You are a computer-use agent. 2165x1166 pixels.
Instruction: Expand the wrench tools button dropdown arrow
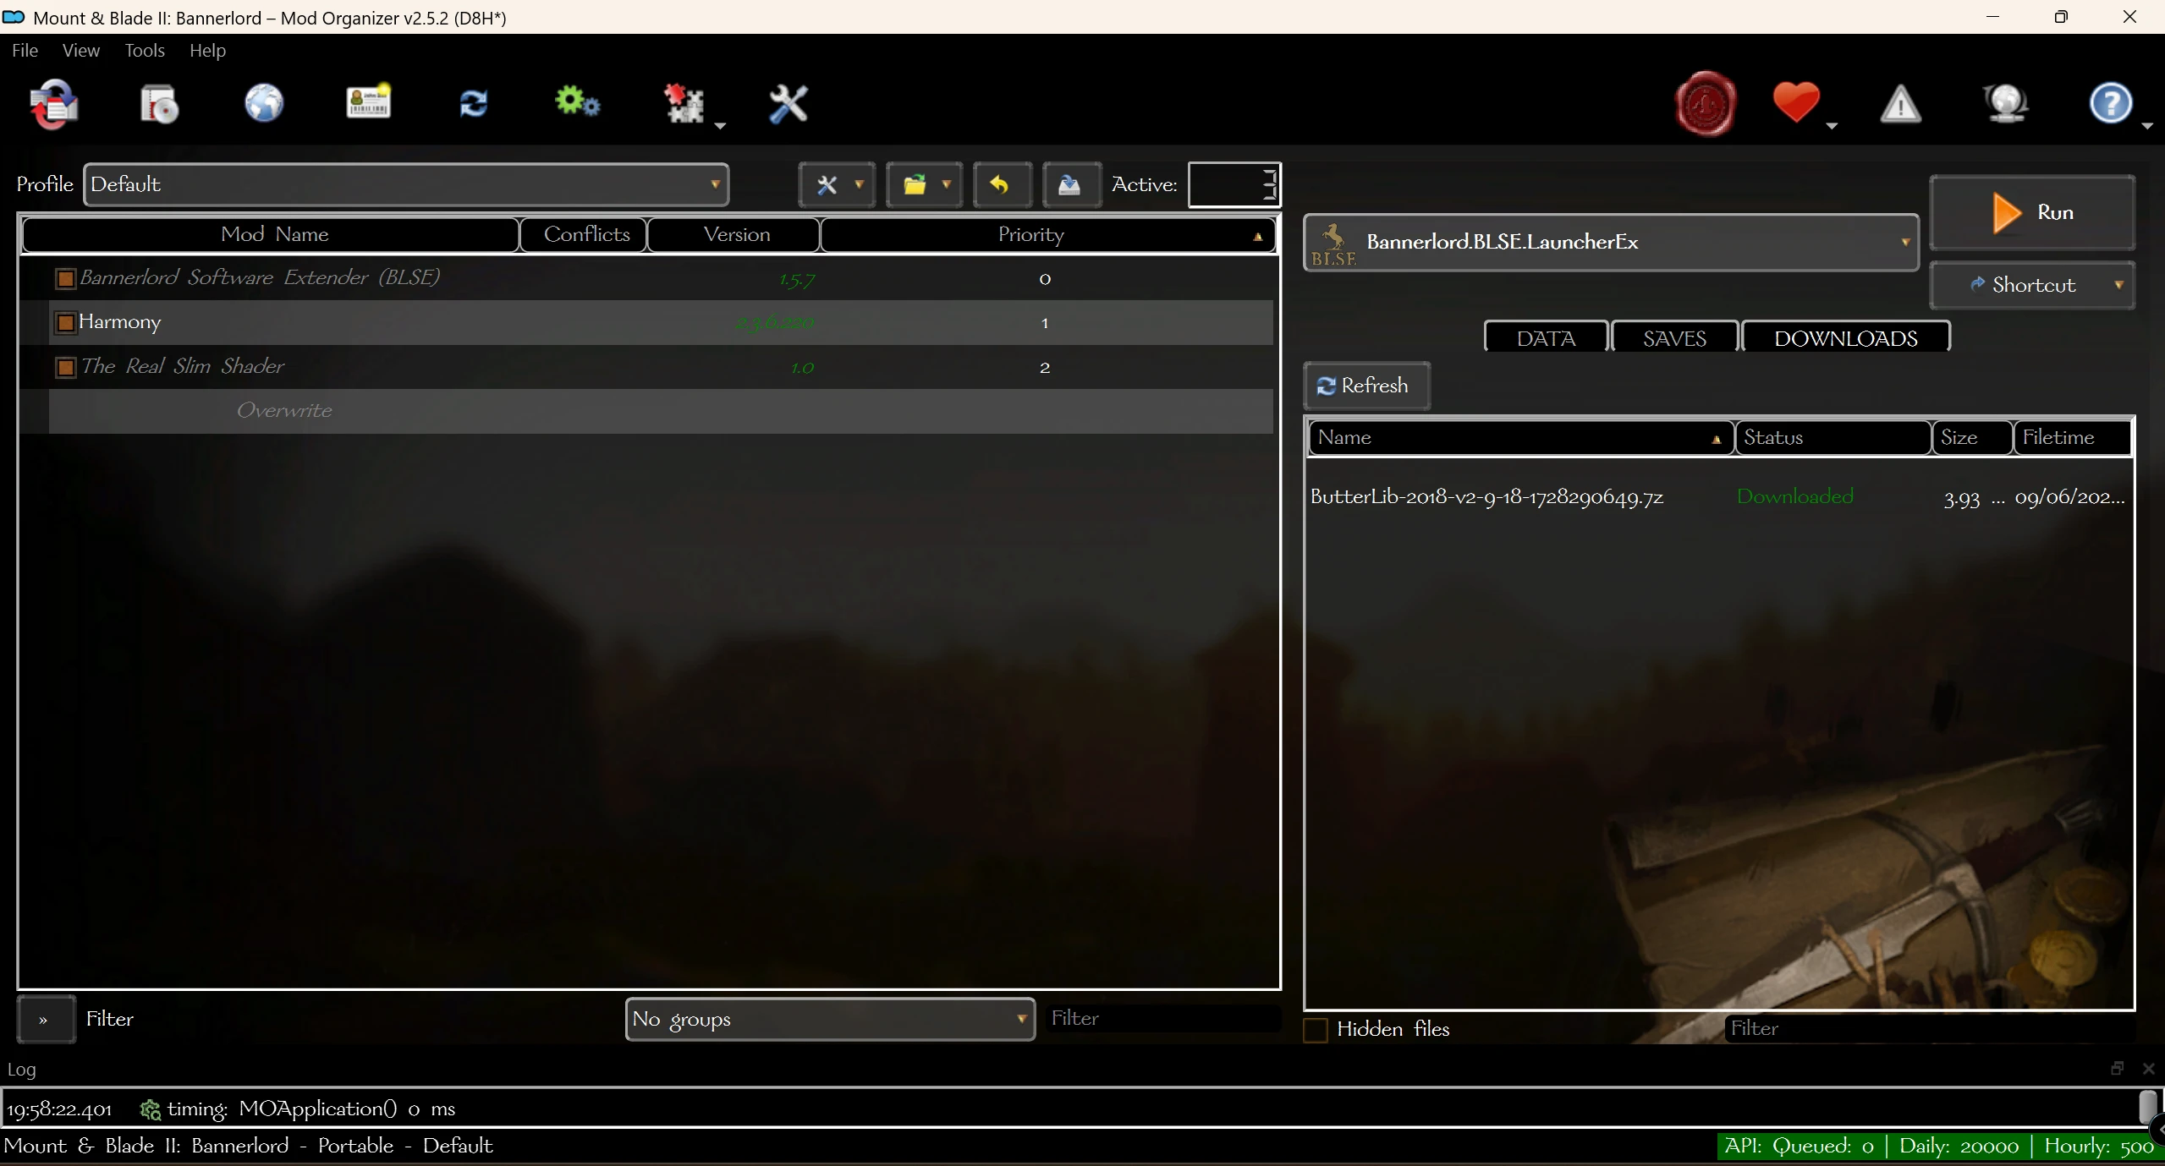click(860, 185)
